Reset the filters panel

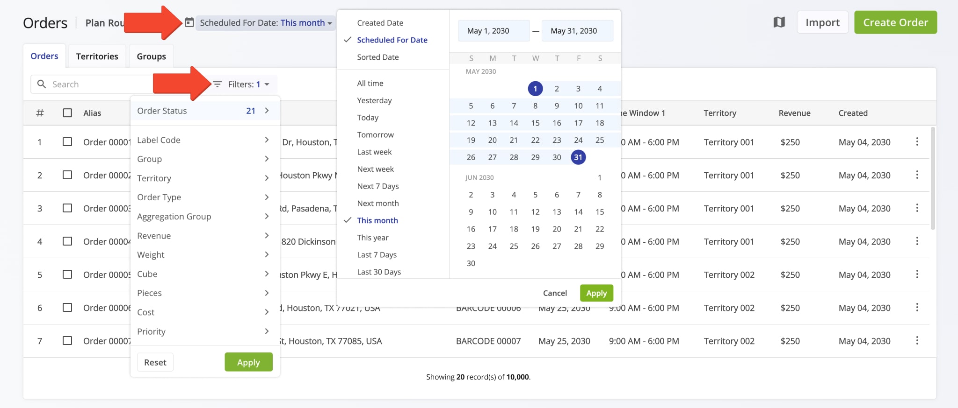pos(155,362)
